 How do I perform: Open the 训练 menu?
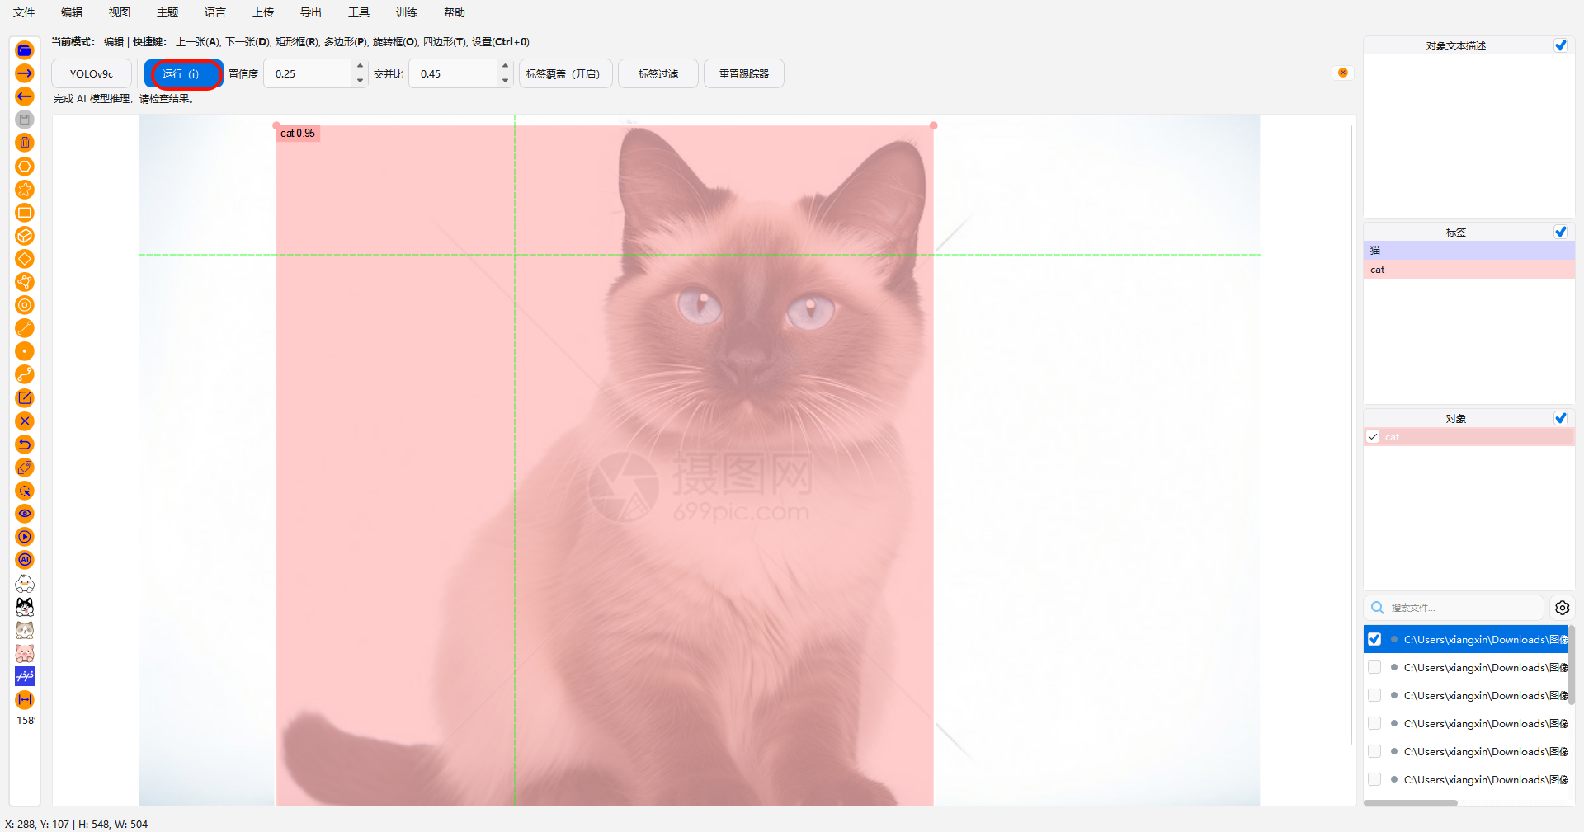click(407, 12)
